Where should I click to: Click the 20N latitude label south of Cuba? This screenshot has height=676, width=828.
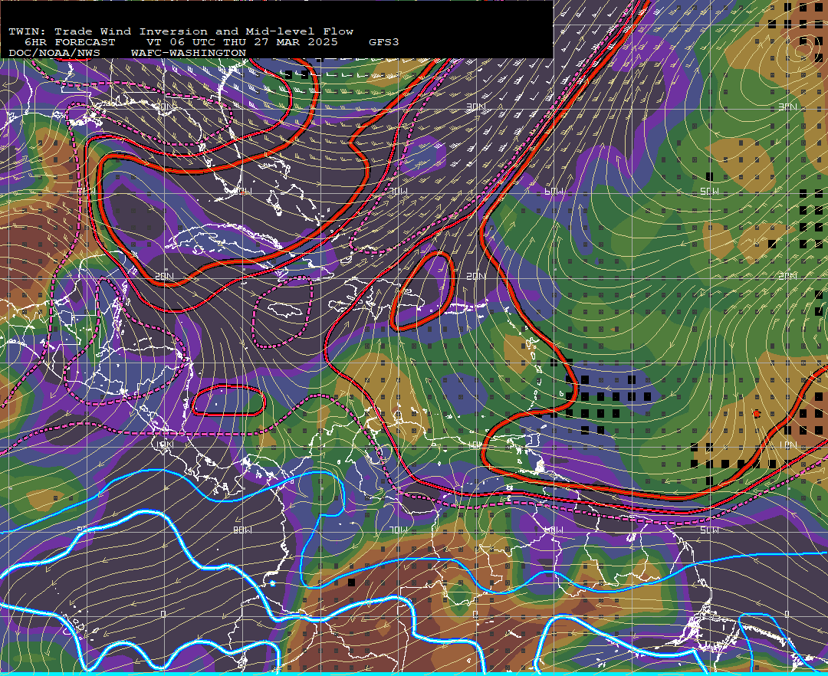[164, 276]
